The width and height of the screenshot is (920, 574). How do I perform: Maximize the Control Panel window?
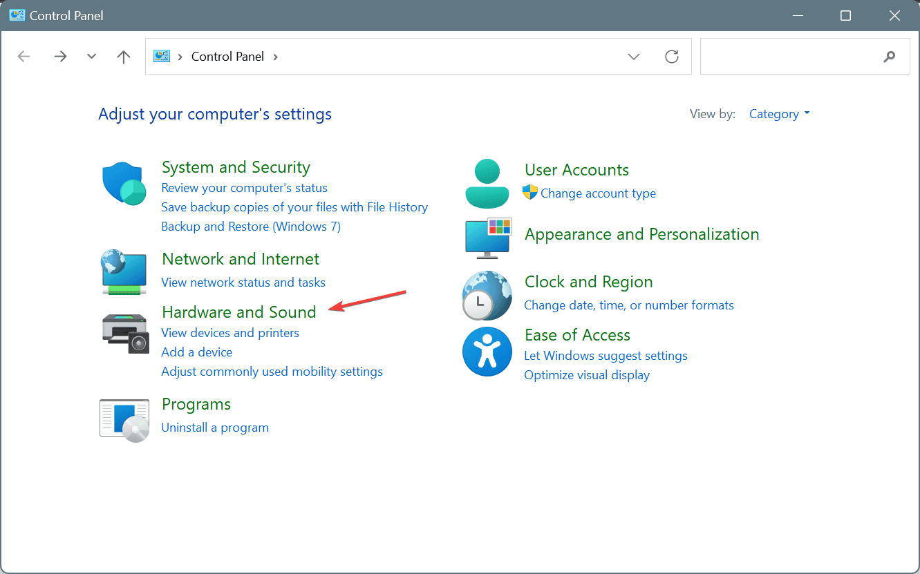pos(845,15)
